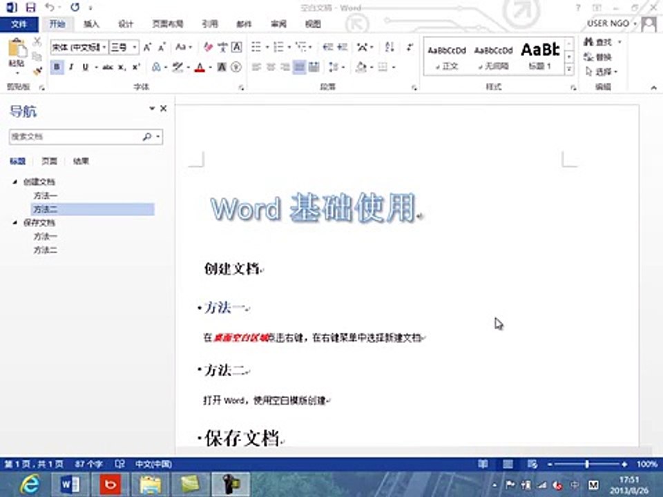Click the 中文(中国) language indicator

point(153,464)
